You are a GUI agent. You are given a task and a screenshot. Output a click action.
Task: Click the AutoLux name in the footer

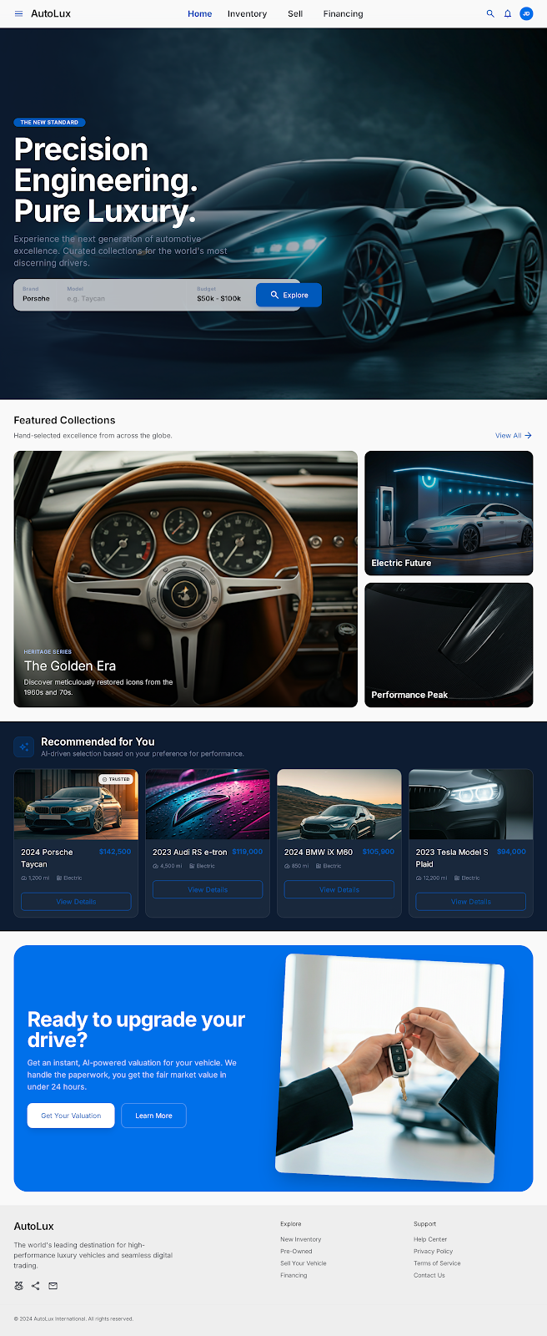[x=34, y=1226]
